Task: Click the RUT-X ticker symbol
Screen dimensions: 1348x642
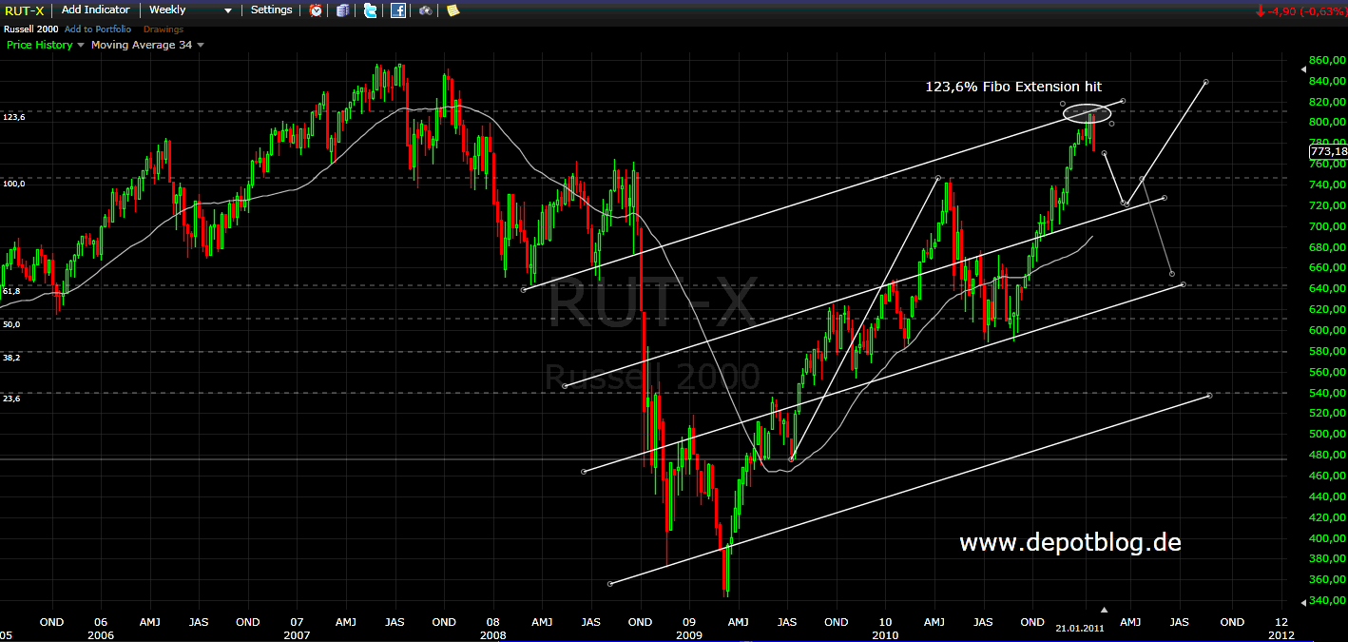Action: 25,10
